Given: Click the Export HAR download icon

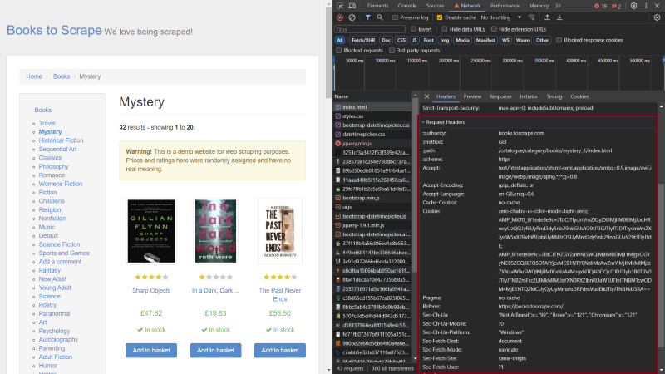Looking at the screenshot, I should (x=559, y=17).
